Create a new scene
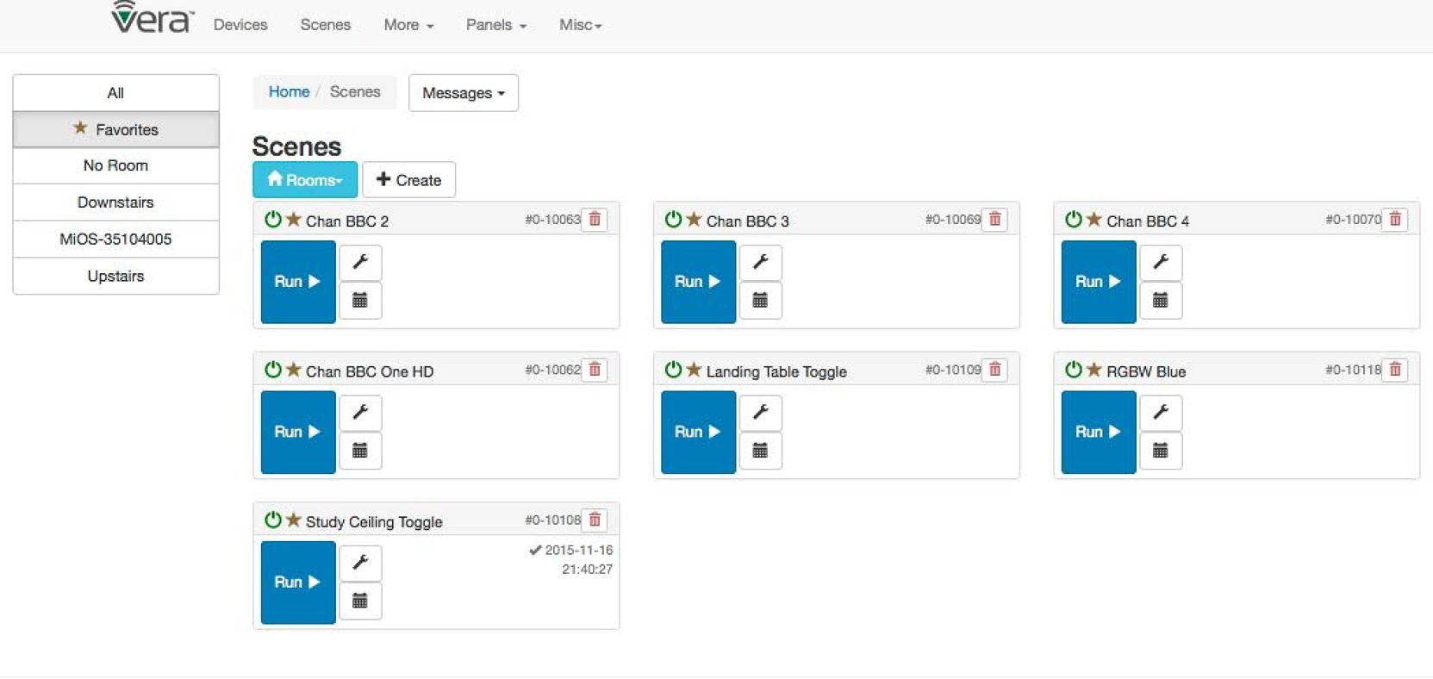Screen dimensions: 1433x679 (x=409, y=180)
